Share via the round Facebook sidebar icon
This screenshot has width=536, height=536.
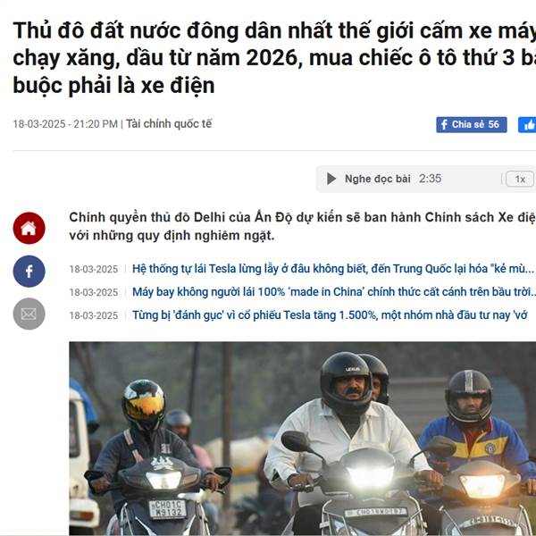pos(29,271)
